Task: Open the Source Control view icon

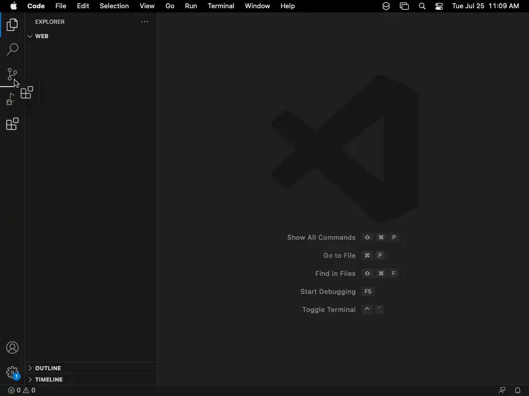Action: (12, 74)
